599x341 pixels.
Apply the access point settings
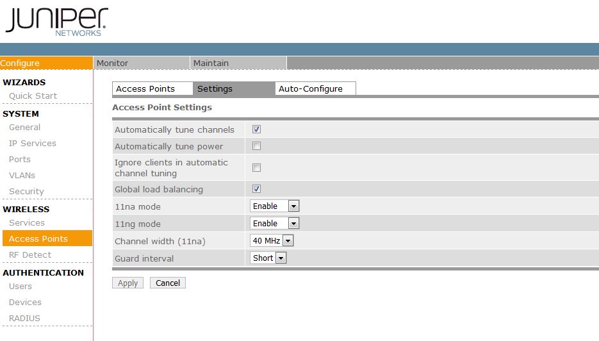pos(127,283)
